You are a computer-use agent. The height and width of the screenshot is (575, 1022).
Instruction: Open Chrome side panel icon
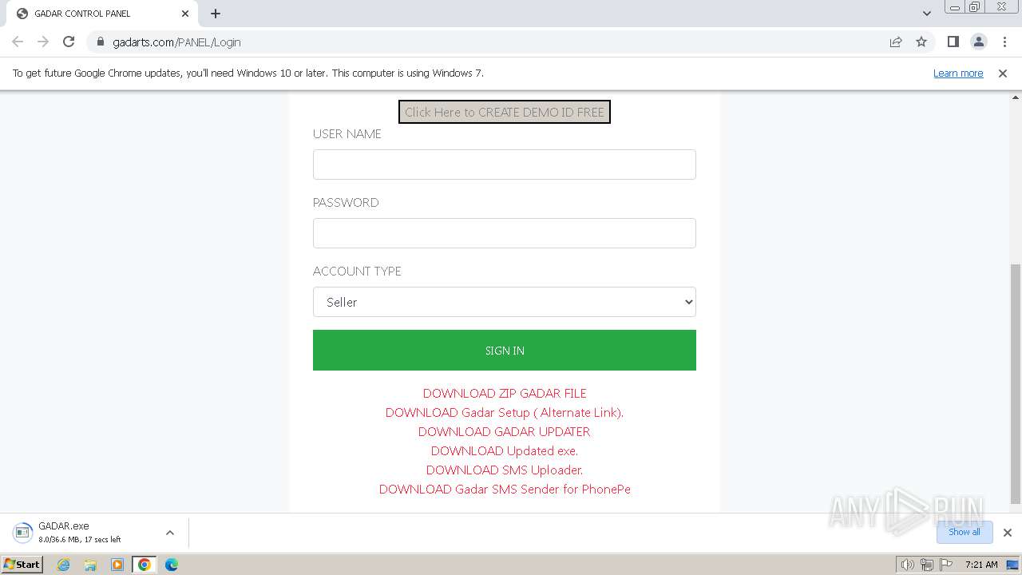click(953, 42)
